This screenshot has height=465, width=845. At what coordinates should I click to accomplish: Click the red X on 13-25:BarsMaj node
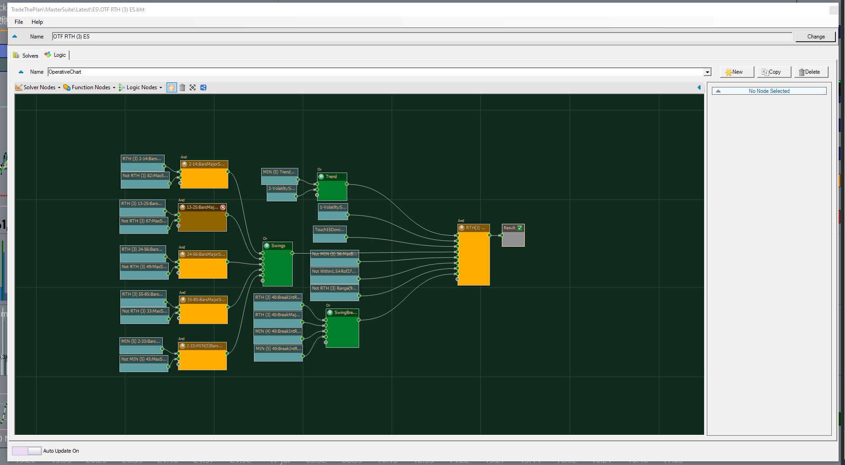pyautogui.click(x=223, y=207)
